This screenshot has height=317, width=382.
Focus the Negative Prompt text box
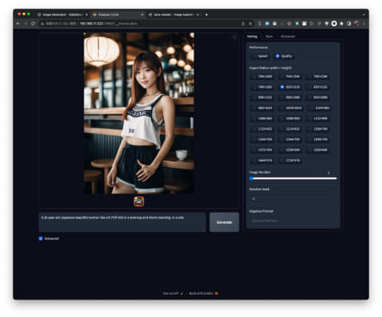tap(293, 221)
